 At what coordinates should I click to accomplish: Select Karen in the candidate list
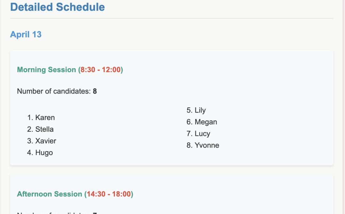click(45, 118)
